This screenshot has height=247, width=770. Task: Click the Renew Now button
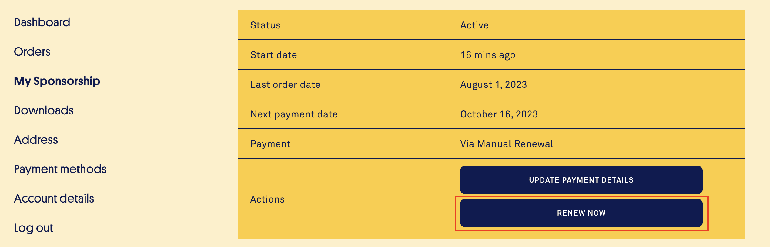click(x=581, y=213)
